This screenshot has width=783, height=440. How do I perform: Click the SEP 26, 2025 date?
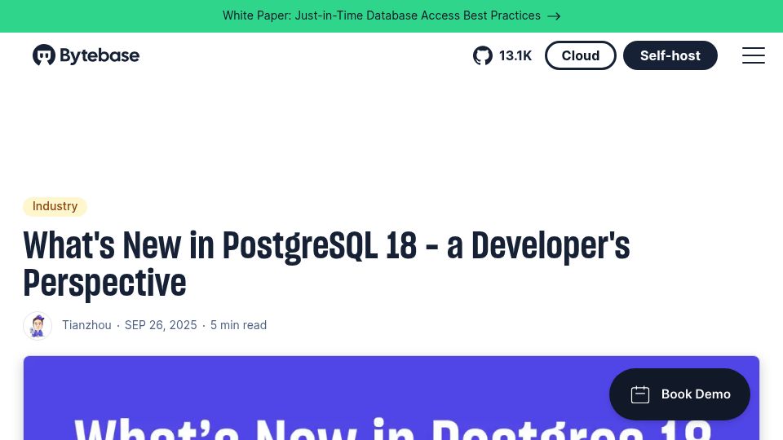[x=161, y=325]
